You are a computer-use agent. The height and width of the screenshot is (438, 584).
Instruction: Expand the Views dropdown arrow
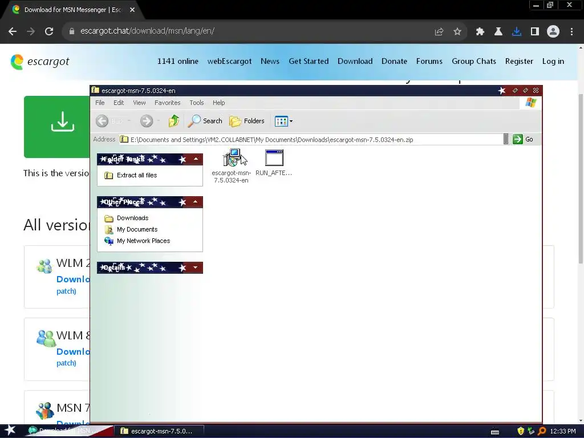[291, 121]
